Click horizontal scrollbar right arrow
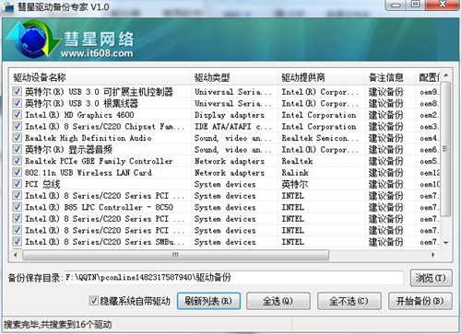Viewport: 461px width, 334px height. (x=433, y=255)
